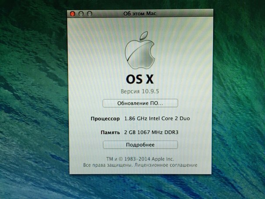This screenshot has width=265, height=199.
Task: Click the Об этом Mac title bar
Action: click(x=140, y=14)
